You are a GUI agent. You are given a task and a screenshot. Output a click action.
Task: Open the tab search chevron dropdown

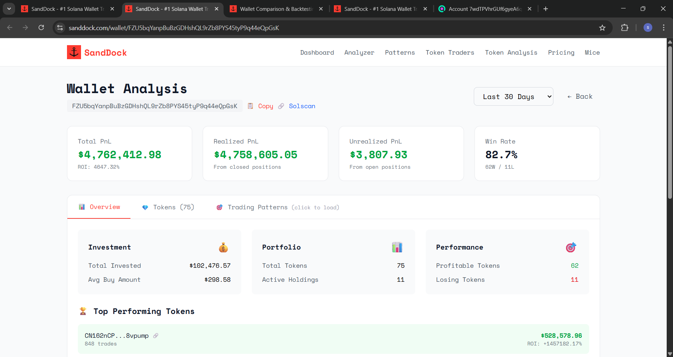click(x=9, y=9)
